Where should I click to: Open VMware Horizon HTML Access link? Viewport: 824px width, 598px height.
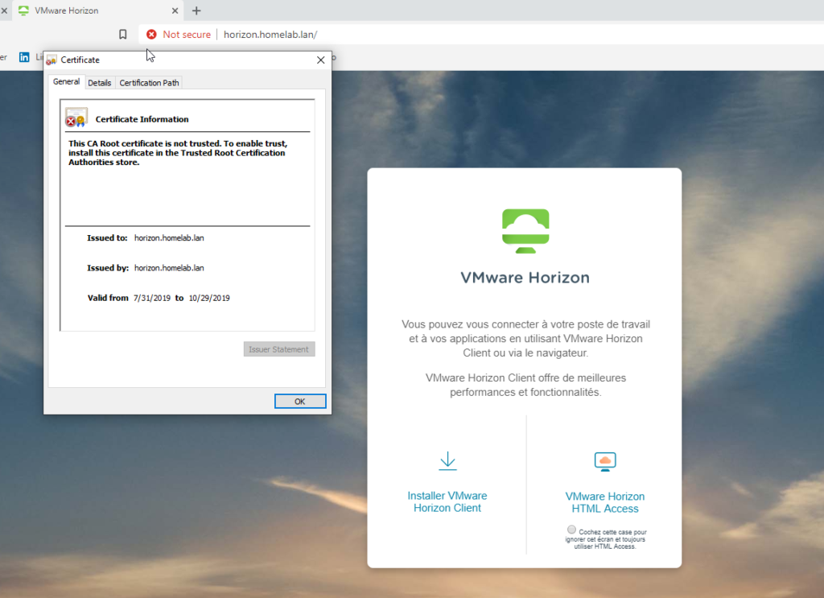[605, 502]
